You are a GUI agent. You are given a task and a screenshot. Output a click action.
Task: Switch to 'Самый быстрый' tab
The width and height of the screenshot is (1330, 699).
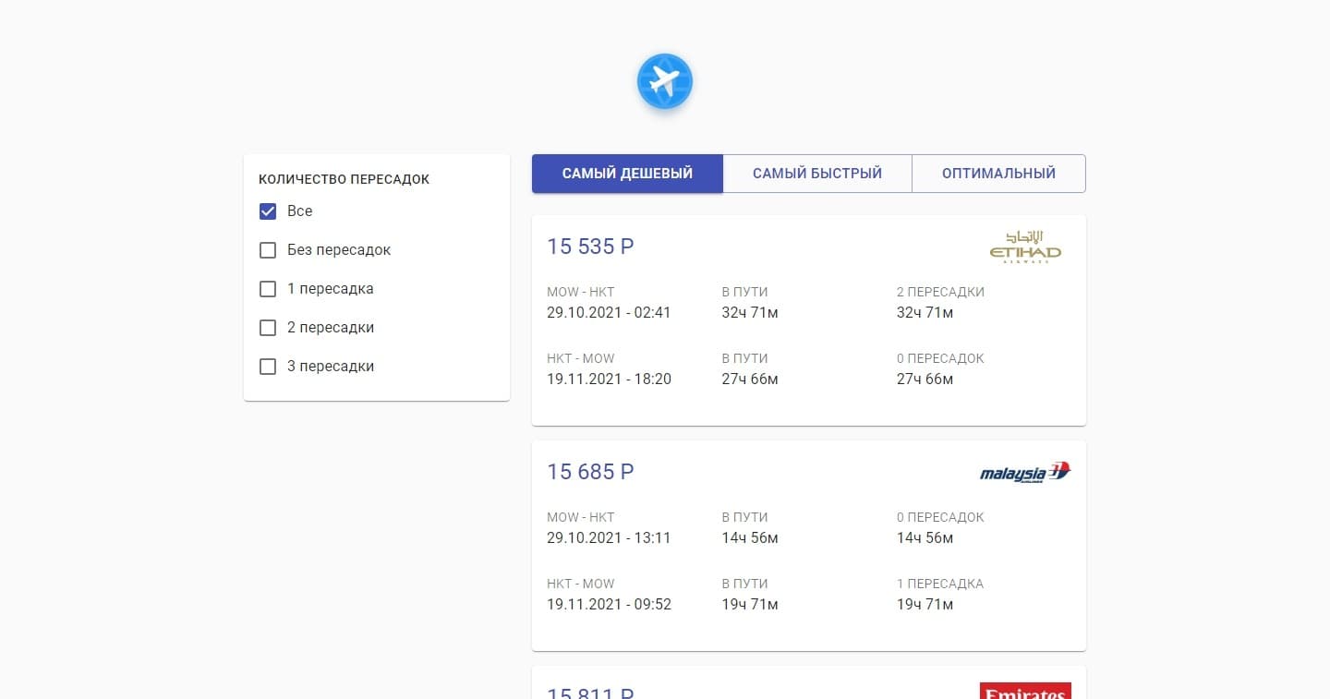click(817, 174)
